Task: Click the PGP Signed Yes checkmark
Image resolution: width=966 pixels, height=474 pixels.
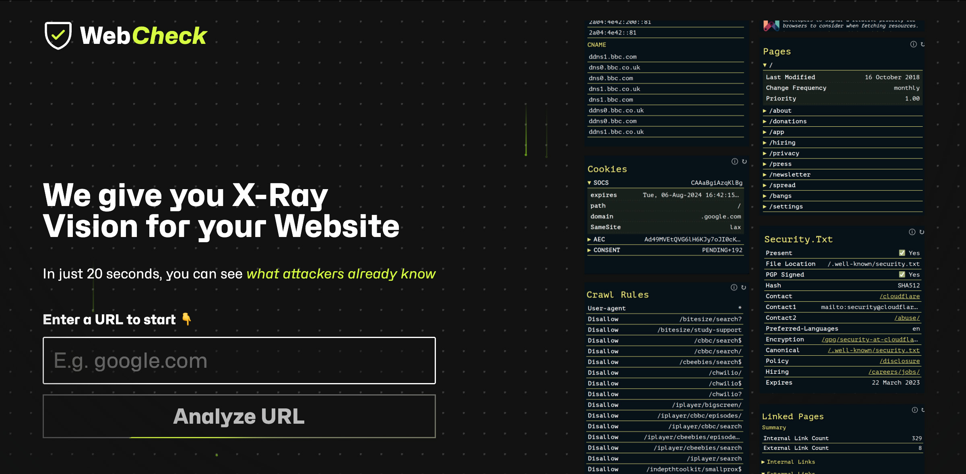Action: (x=902, y=274)
